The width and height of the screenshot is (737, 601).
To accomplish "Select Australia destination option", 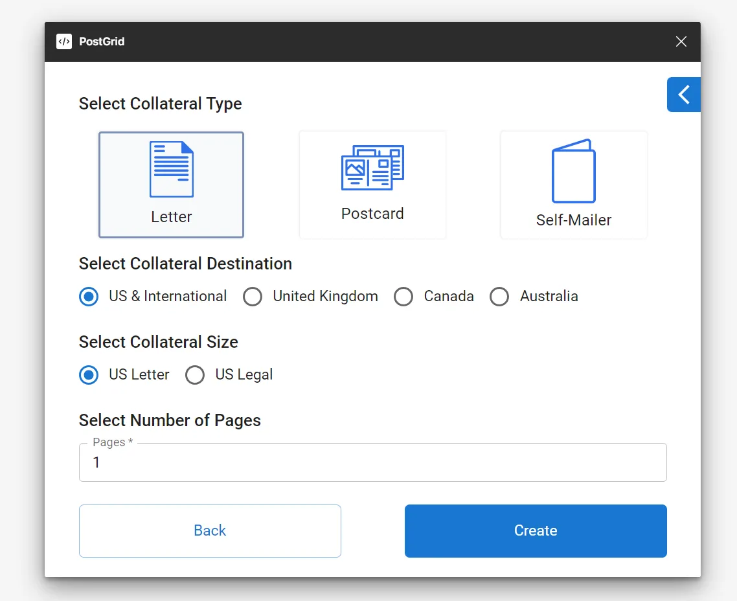I will click(x=499, y=297).
